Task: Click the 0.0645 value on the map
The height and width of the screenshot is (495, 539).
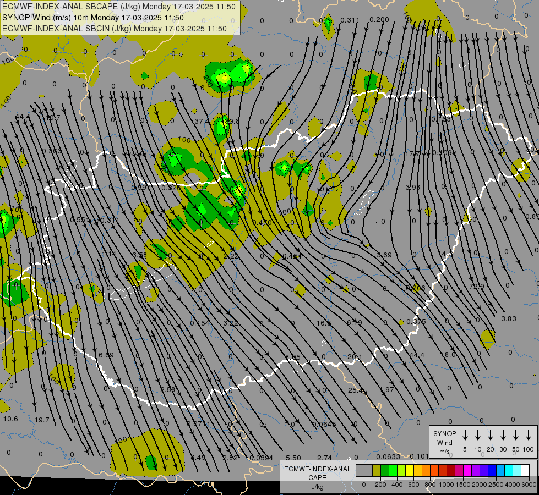Action: (324, 424)
